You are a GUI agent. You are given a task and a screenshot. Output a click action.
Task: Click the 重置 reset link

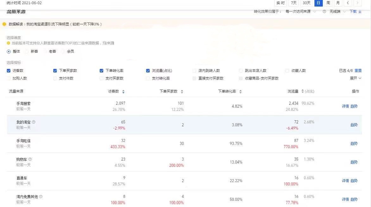tap(358, 71)
